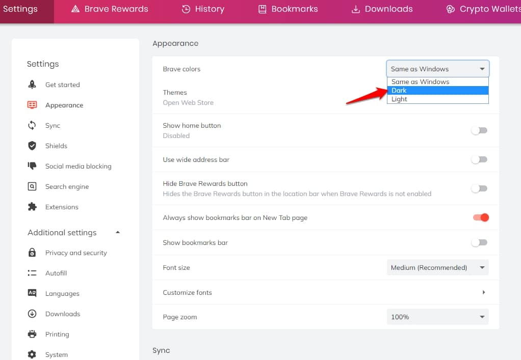The image size is (521, 360).
Task: Switch to Downloads tab in top bar
Action: tap(382, 9)
